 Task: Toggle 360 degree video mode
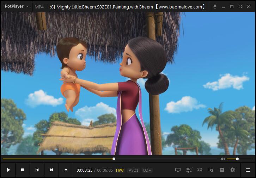[x=189, y=170]
